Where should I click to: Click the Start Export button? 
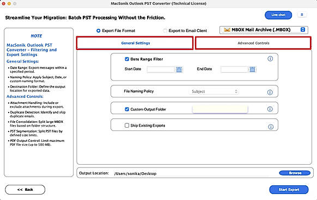[289, 190]
